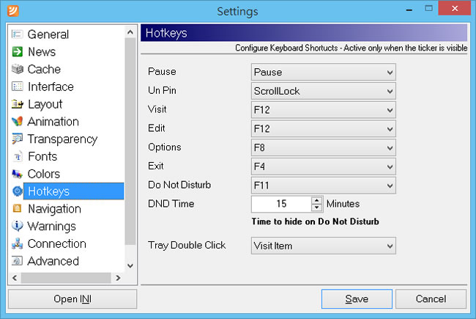Switch to Cache settings
The height and width of the screenshot is (319, 476).
coord(44,70)
